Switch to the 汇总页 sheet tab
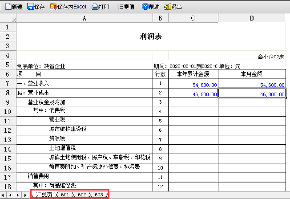This screenshot has width=290, height=199. point(44,195)
